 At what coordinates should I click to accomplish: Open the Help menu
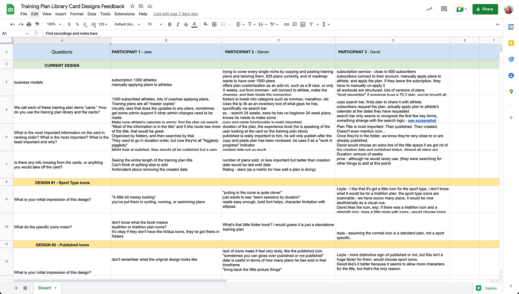point(143,14)
